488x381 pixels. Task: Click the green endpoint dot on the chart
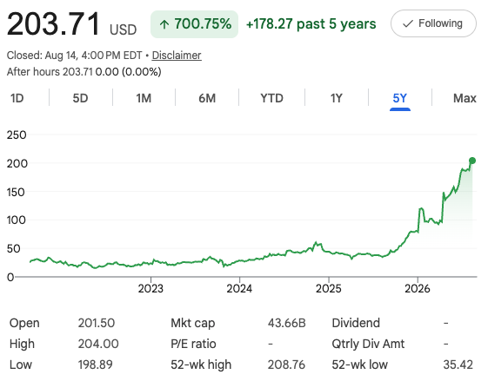point(472,161)
